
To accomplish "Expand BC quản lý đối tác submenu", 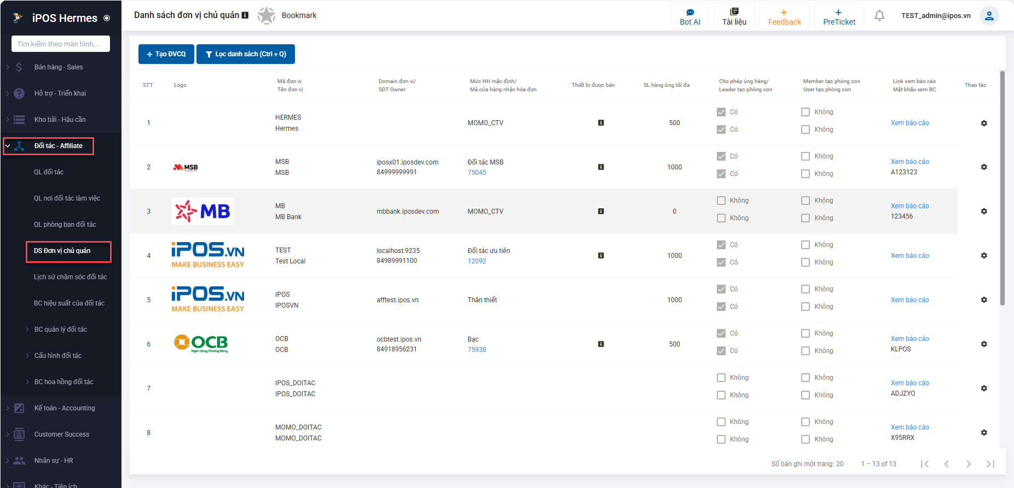I will [60, 330].
